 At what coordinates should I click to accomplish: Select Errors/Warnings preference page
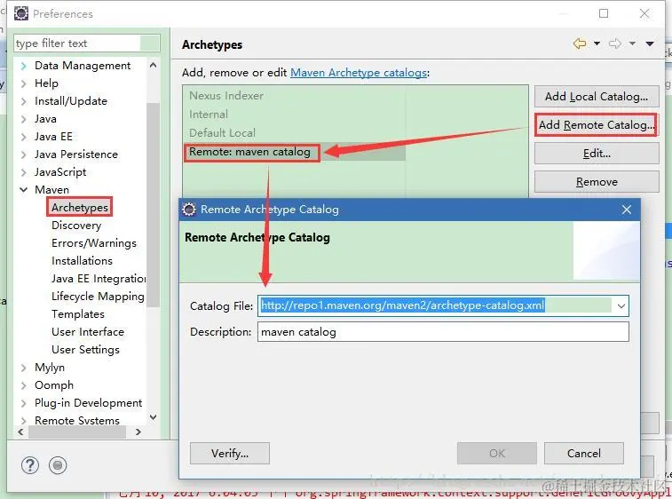point(94,243)
